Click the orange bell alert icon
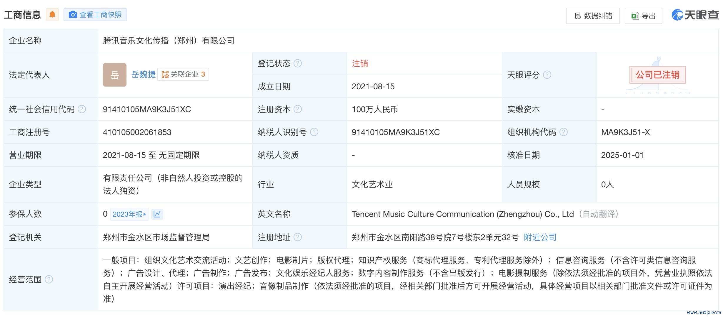Viewport: 723px width, 317px height. click(x=52, y=15)
